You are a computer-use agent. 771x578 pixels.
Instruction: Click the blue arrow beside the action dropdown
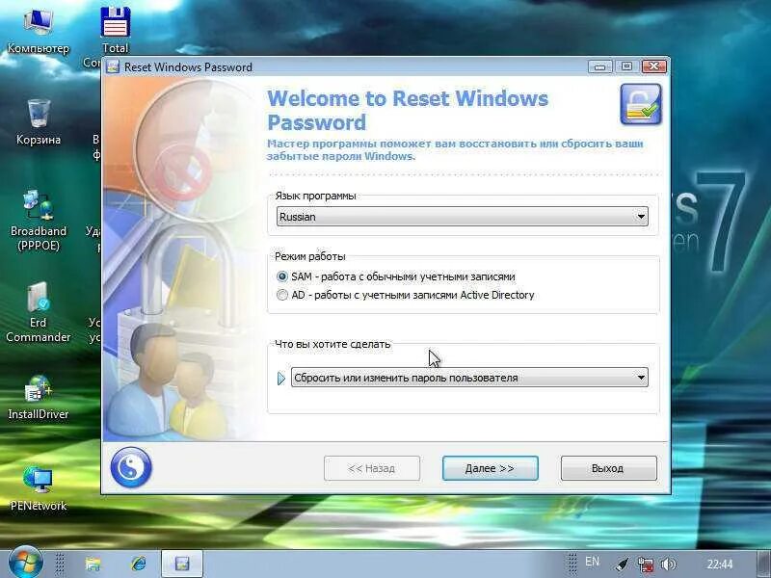[x=281, y=378]
